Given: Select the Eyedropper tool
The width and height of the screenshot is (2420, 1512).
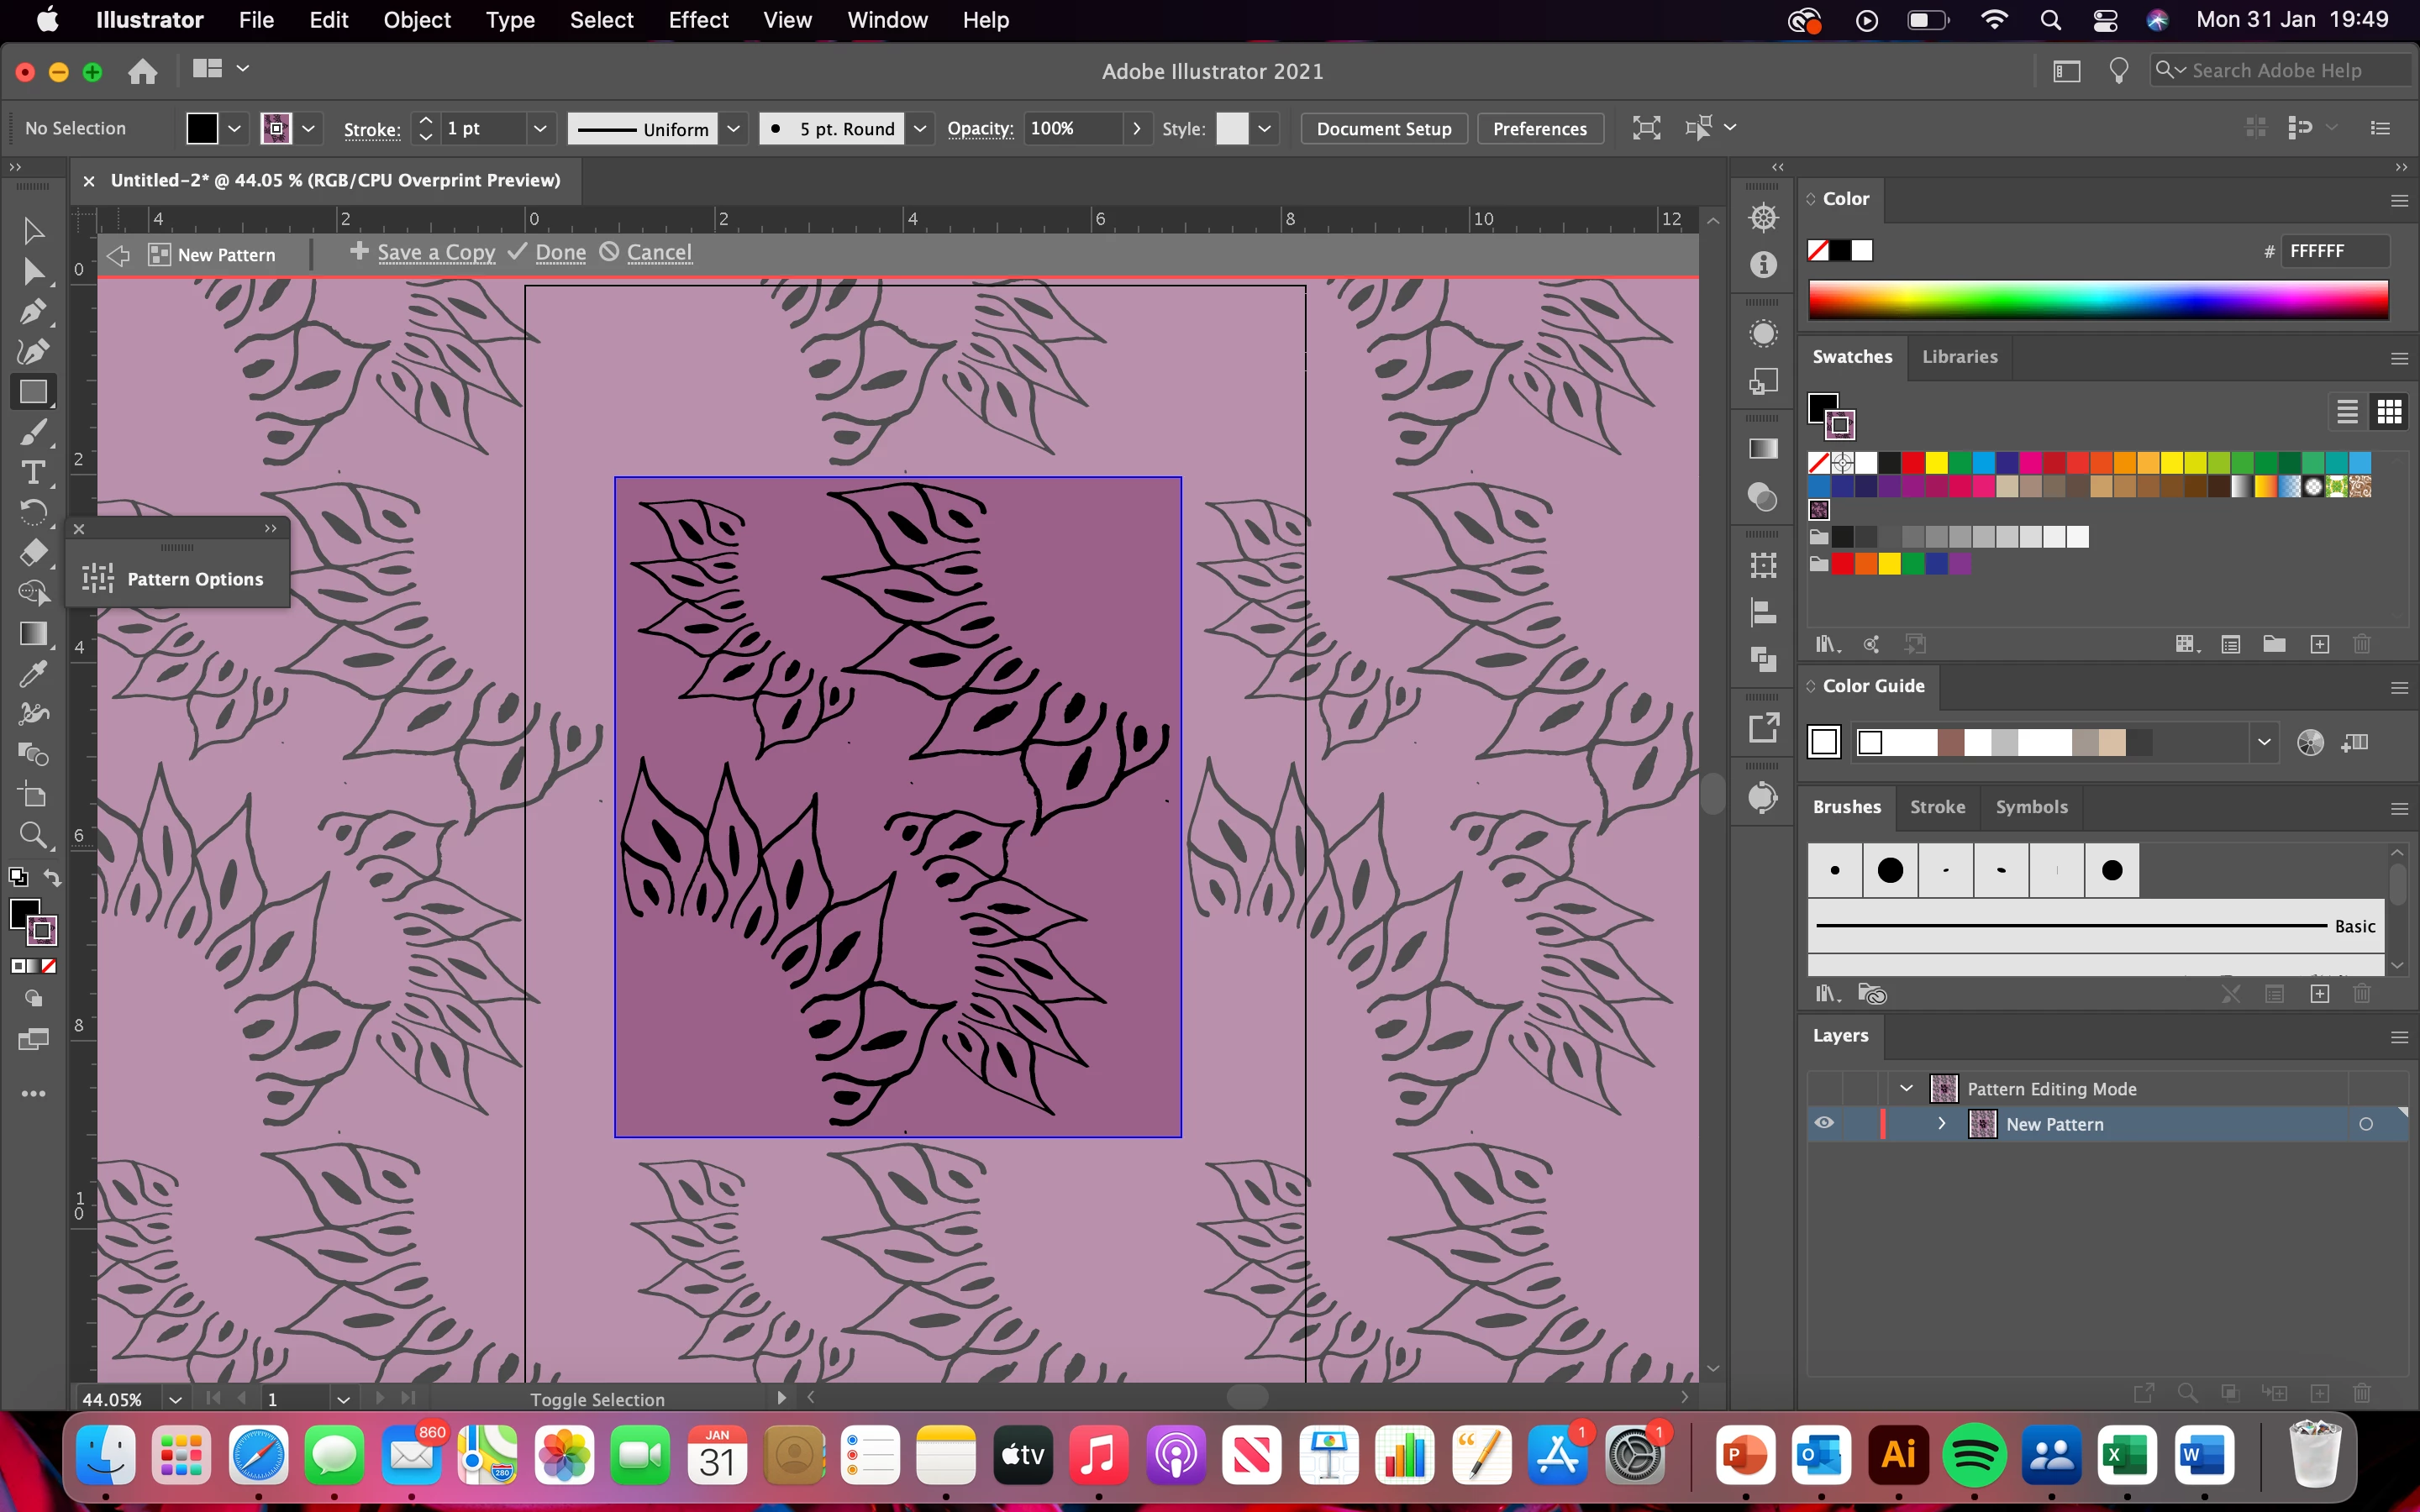Looking at the screenshot, I should tap(33, 674).
